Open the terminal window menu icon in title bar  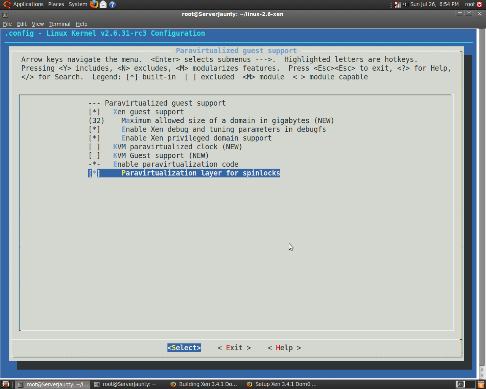5,14
